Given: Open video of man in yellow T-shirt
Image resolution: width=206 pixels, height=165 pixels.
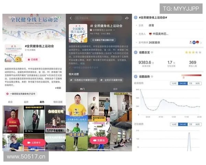Looking at the screenshot, I should click(x=77, y=107).
